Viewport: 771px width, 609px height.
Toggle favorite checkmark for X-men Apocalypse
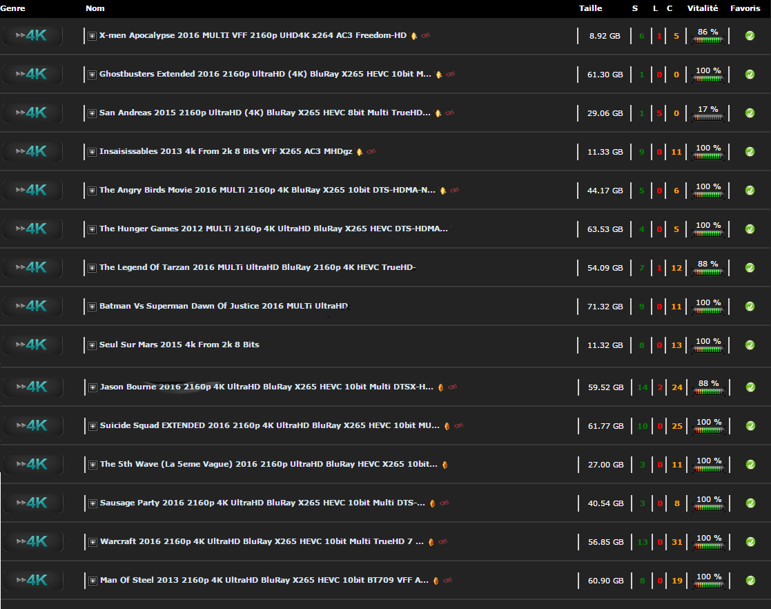coord(750,35)
